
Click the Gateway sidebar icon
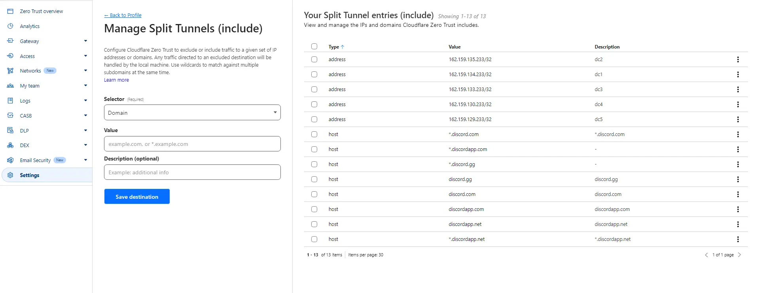coord(11,41)
